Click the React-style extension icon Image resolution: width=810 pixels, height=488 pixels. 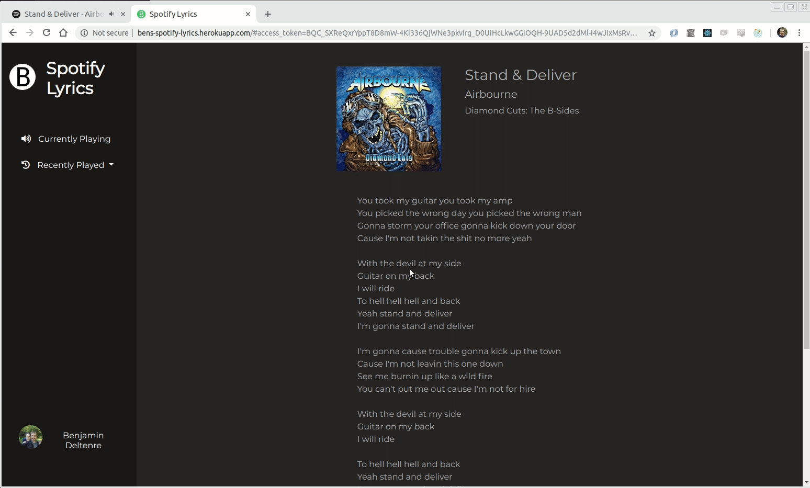click(x=707, y=33)
